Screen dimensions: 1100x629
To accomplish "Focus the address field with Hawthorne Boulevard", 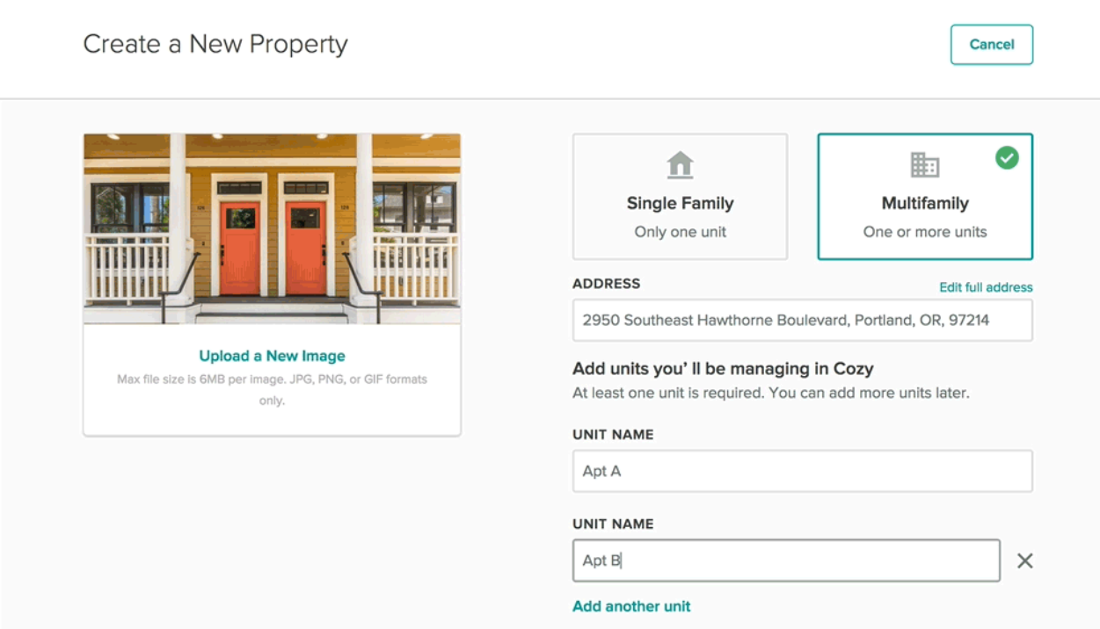I will 803,320.
